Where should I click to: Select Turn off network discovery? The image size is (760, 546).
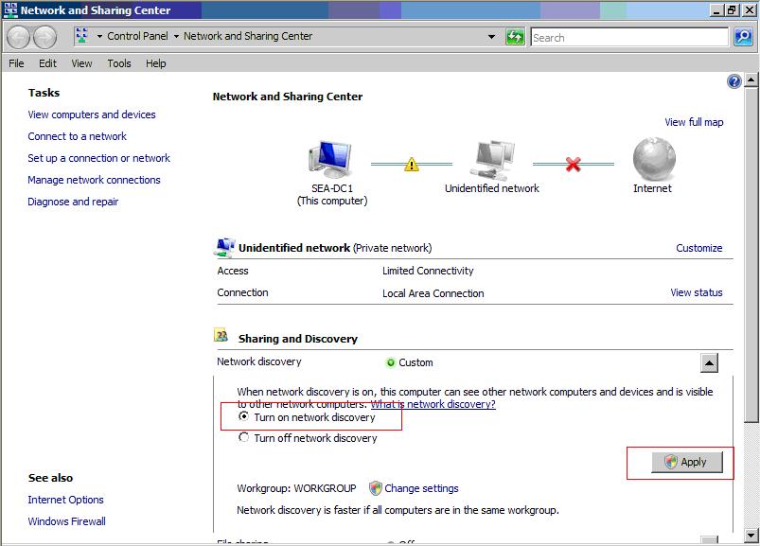[244, 437]
